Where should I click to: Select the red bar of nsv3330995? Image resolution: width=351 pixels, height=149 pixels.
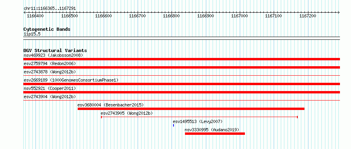tap(215, 134)
